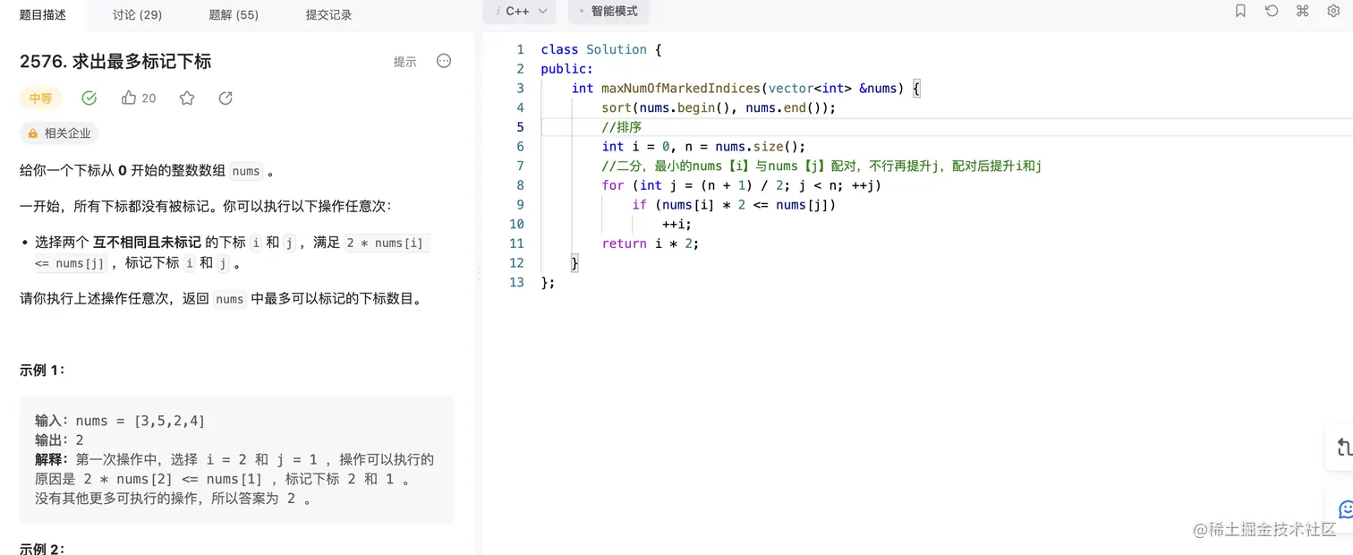
Task: Click the 'int i = 0, n = nums.size();' line
Action: pyautogui.click(x=704, y=147)
